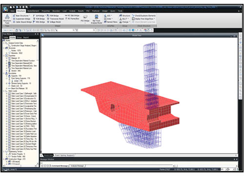Image resolution: width=244 pixels, height=181 pixels.
Task: Select Tendon Profile tree row
Action: (x=19, y=157)
